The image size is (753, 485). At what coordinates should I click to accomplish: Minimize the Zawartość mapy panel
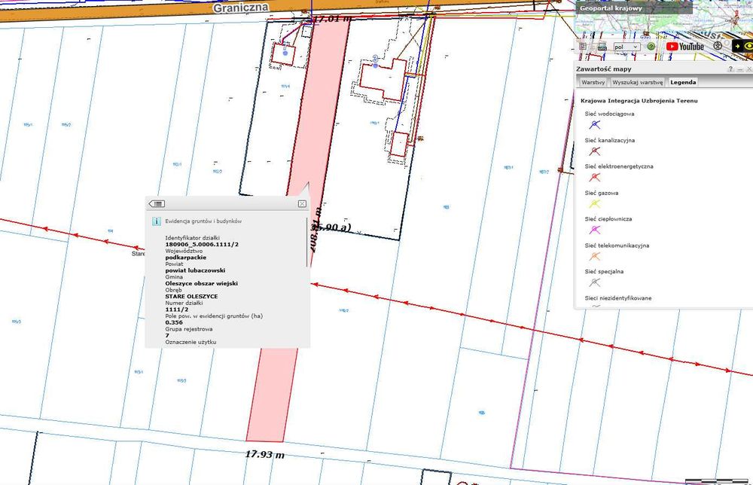(x=740, y=69)
